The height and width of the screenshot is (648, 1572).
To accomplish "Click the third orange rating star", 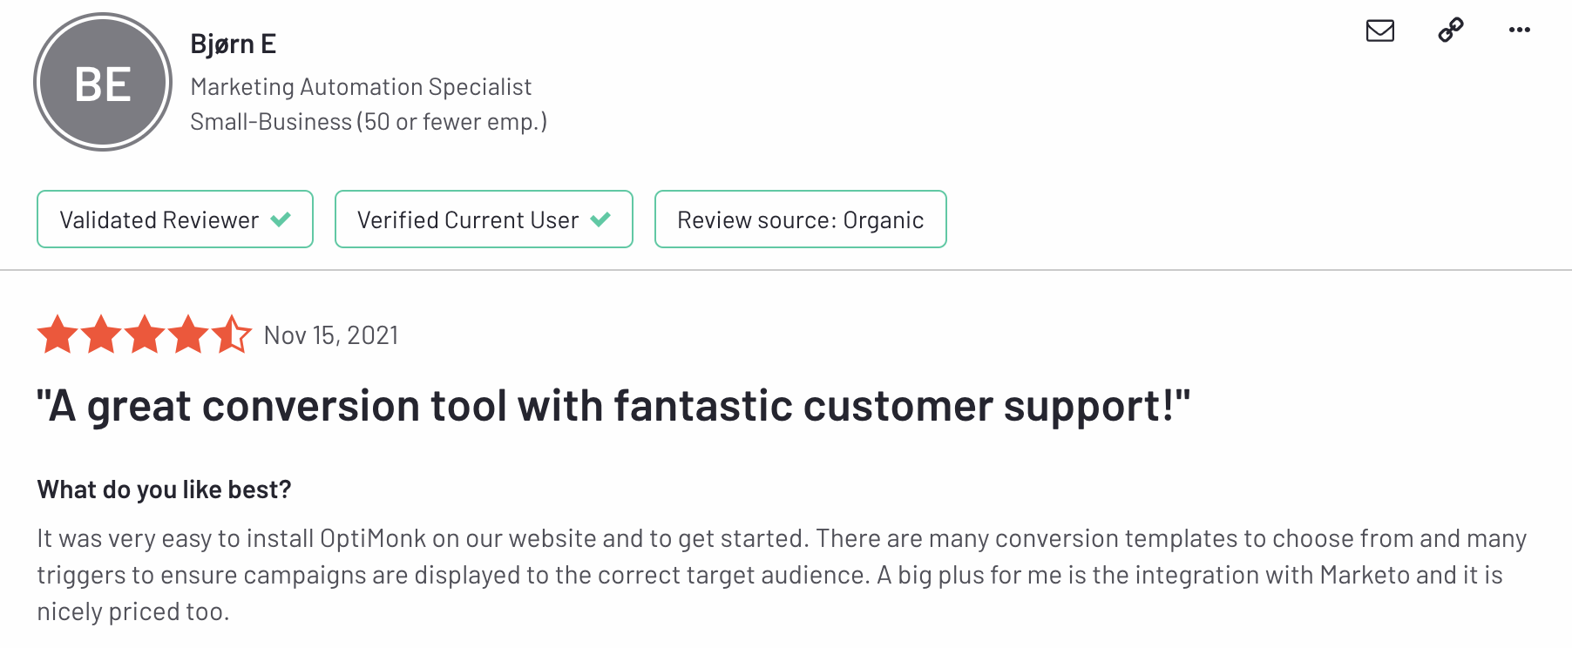I will click(x=145, y=334).
